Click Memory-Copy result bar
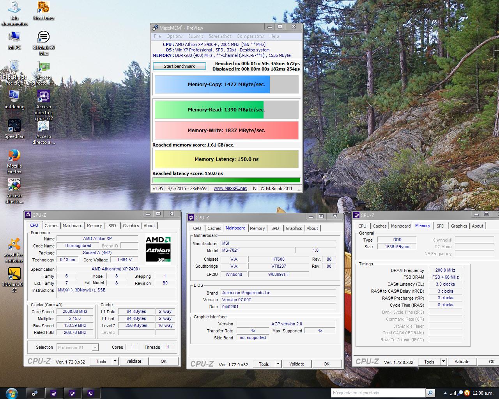 click(x=226, y=84)
